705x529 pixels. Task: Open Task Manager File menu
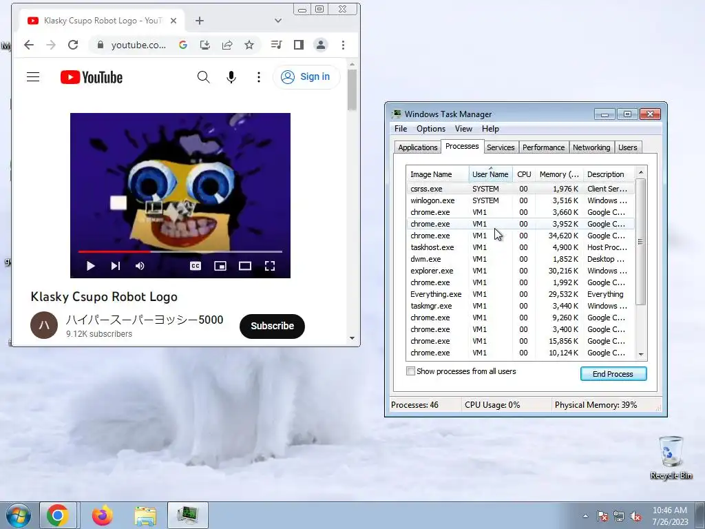point(401,129)
